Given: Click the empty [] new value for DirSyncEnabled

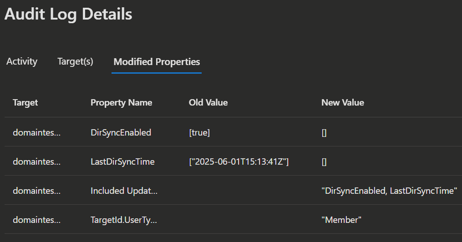Looking at the screenshot, I should pos(324,132).
